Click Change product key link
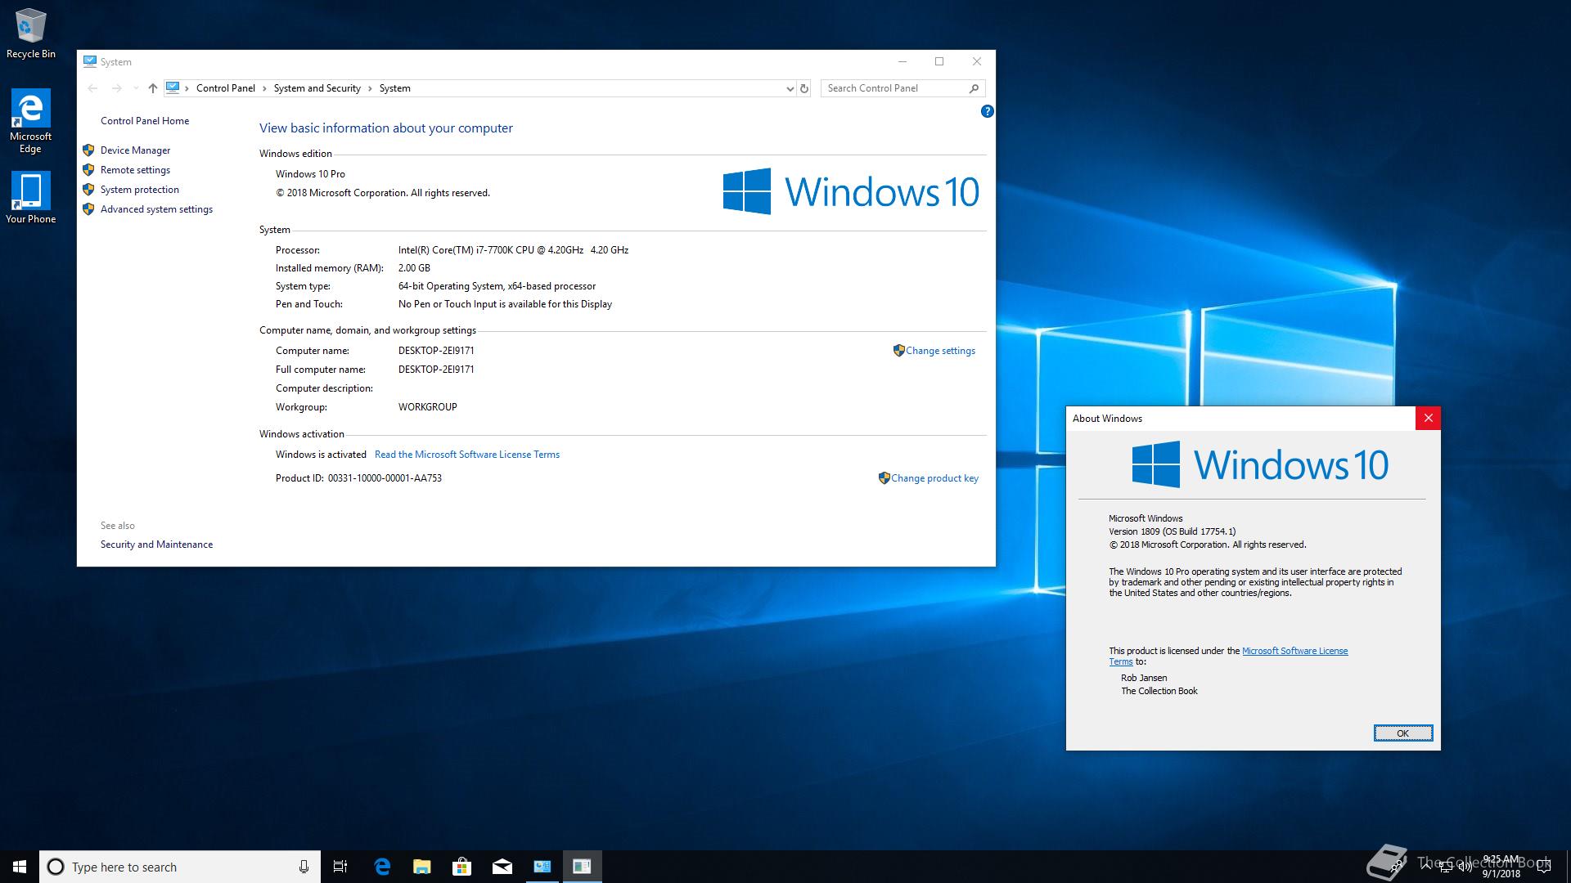This screenshot has width=1571, height=883. 934,478
